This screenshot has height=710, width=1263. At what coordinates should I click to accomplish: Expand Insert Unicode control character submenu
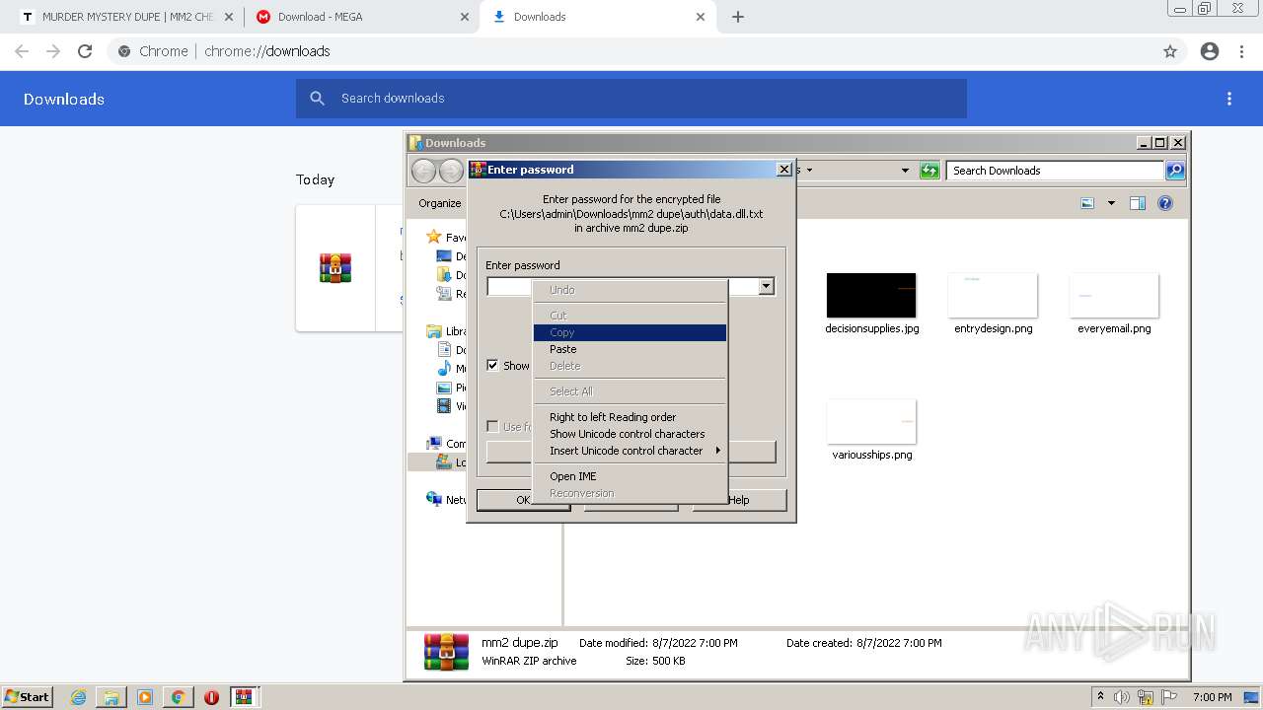point(630,451)
